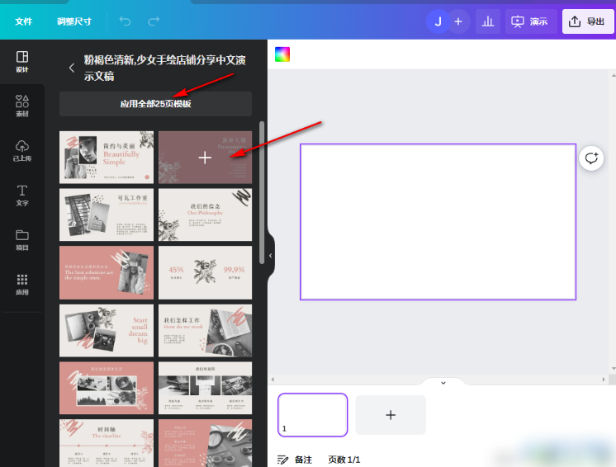Open the 备注 notes button
This screenshot has height=467, width=616.
[295, 460]
